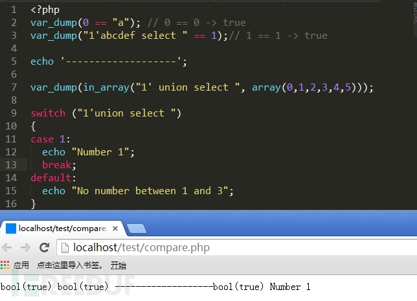Reload the page with refresh icon
The image size is (417, 301).
click(x=45, y=247)
